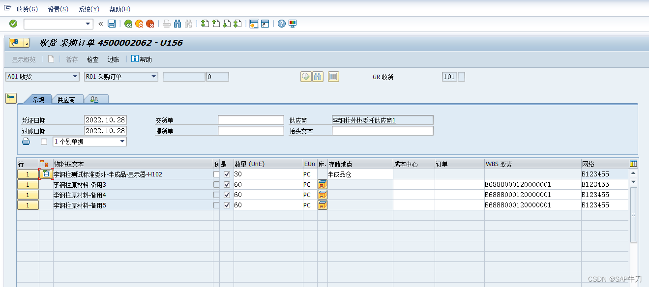Screen dimensions: 649x287
Task: Toggle the item OK checkbox for 备用3 row
Action: coord(227,184)
